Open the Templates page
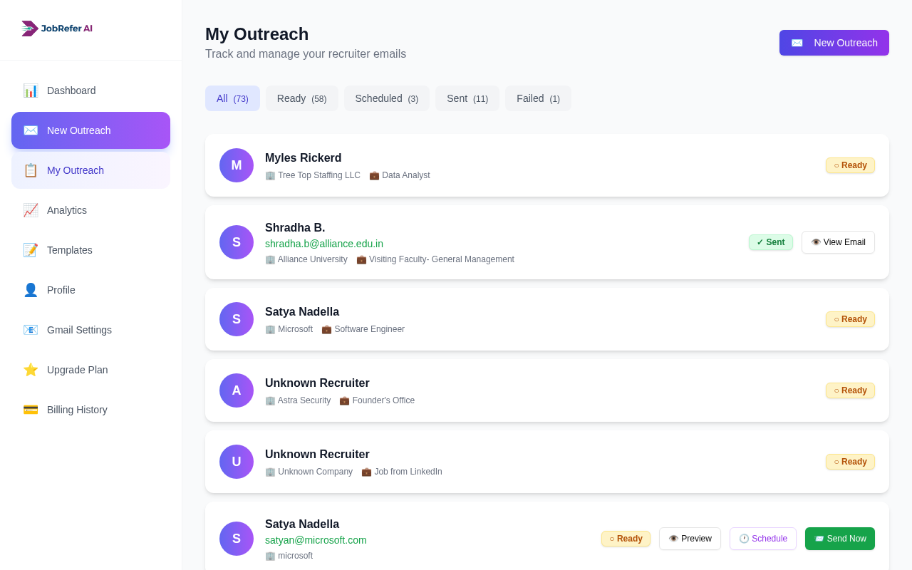The image size is (912, 570). pyautogui.click(x=90, y=250)
